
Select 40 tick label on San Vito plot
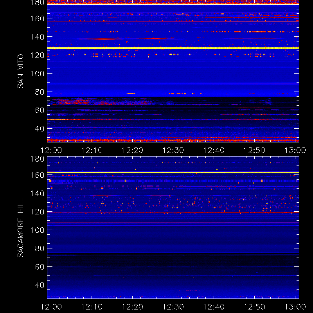(40, 129)
